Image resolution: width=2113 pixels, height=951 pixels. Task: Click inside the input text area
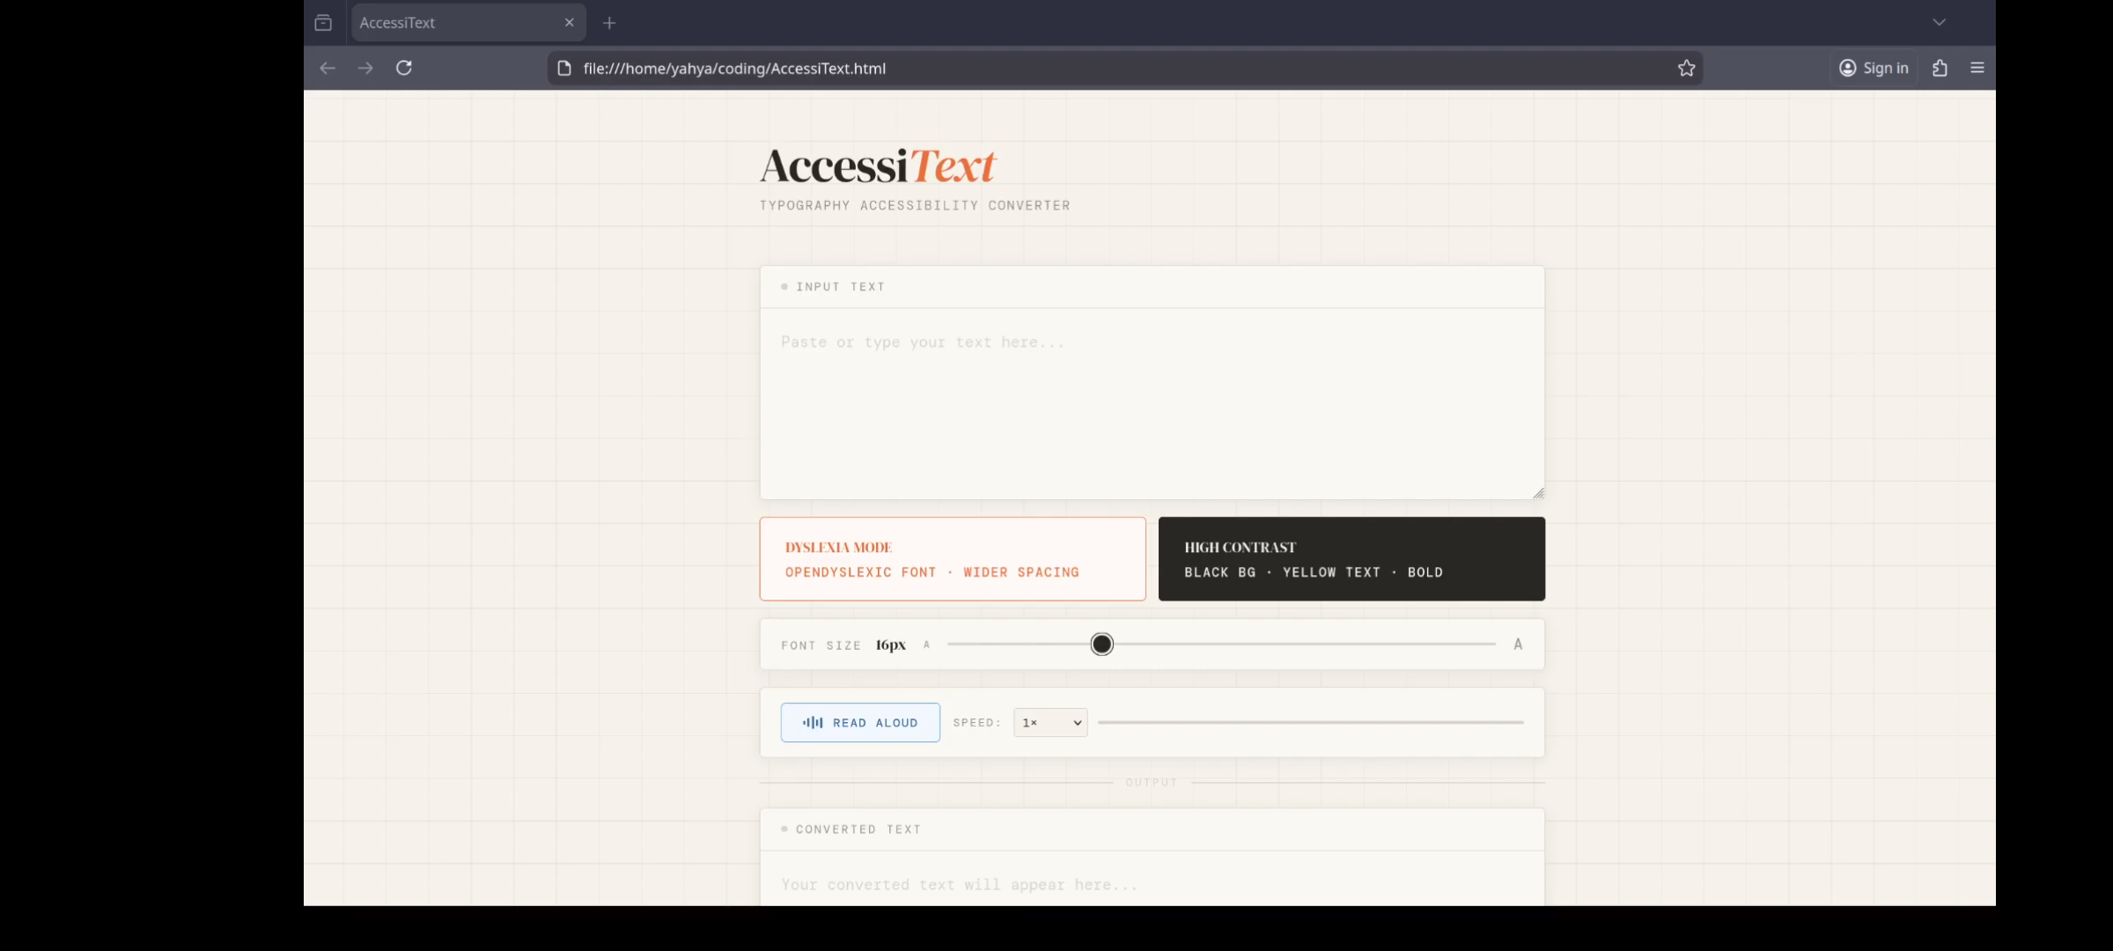pyautogui.click(x=1152, y=403)
